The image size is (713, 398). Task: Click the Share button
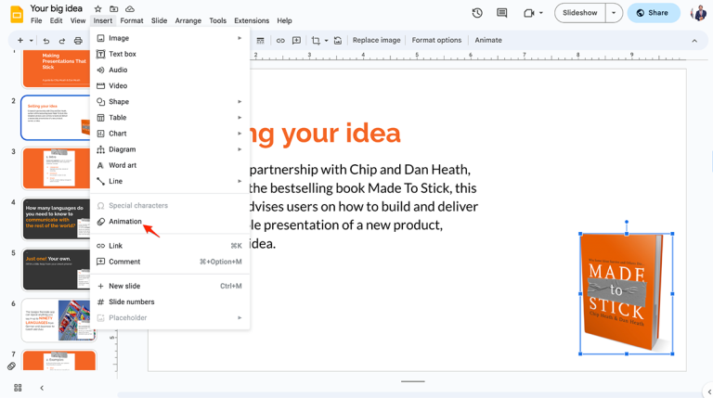pos(653,13)
